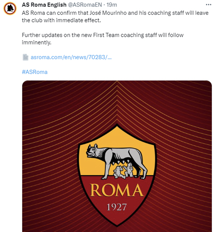Select the 'Further updates on the new' paragraph
Image resolution: width=217 pixels, height=232 pixels.
tap(103, 39)
